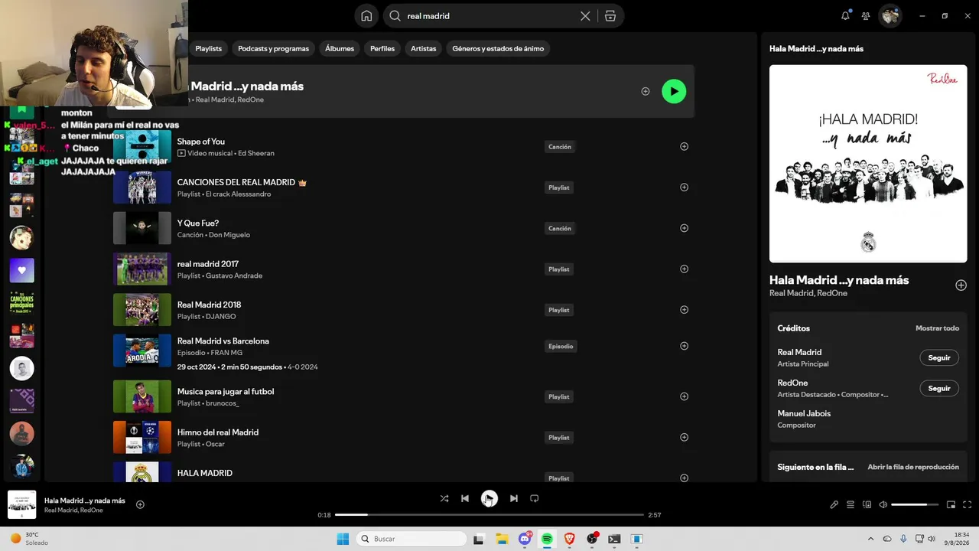The width and height of the screenshot is (979, 551).
Task: Open Discord from taskbar
Action: point(525,539)
